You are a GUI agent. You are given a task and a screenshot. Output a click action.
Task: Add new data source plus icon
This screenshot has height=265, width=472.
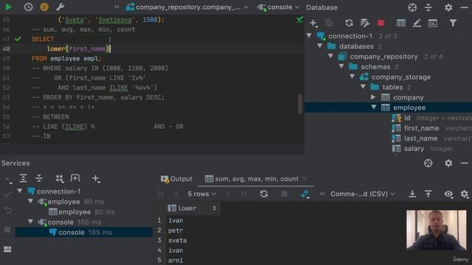(313, 23)
